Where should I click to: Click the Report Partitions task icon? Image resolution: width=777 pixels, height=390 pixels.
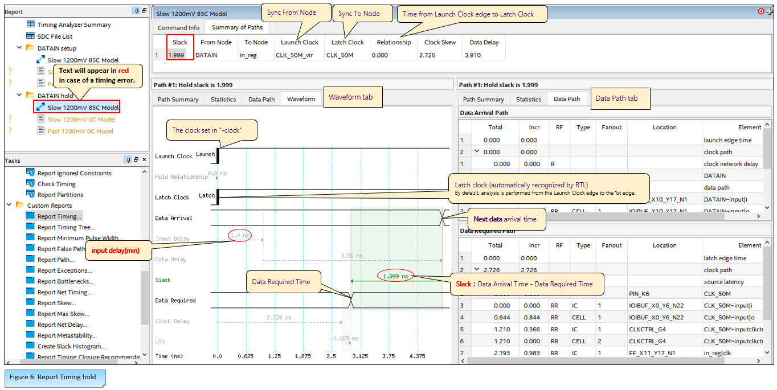coord(31,195)
